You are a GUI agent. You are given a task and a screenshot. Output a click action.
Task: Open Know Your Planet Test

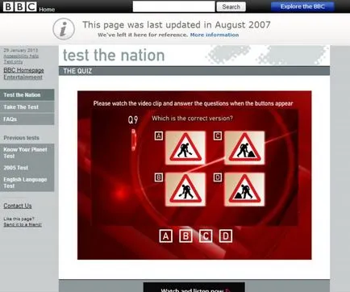pos(27,152)
